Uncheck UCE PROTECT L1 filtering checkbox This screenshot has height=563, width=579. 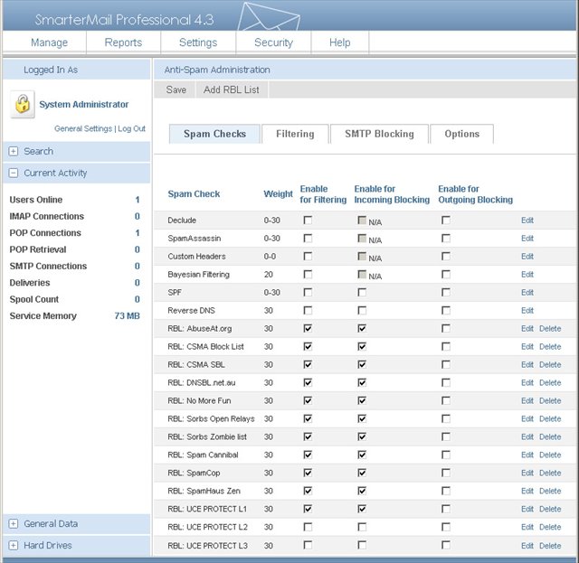coord(308,509)
